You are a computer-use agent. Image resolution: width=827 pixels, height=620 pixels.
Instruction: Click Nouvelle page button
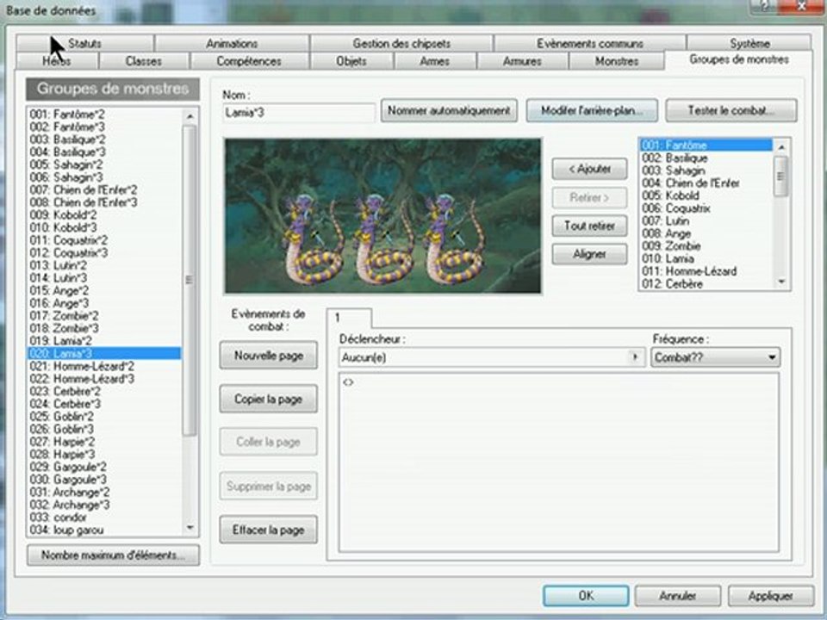tap(269, 356)
